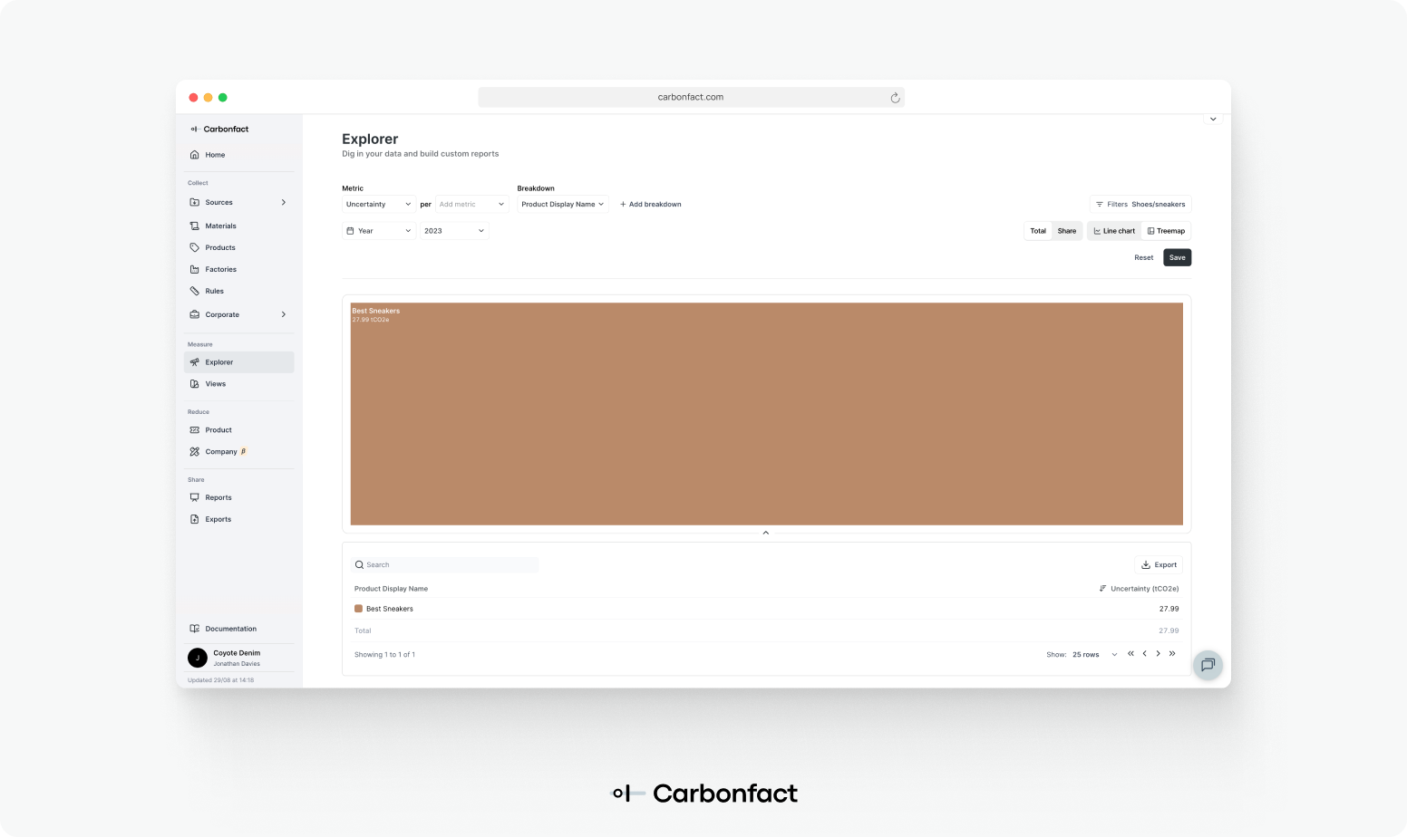Click the 27.99 value in Best Sneakers row
Image resolution: width=1407 pixels, height=837 pixels.
coord(1169,609)
